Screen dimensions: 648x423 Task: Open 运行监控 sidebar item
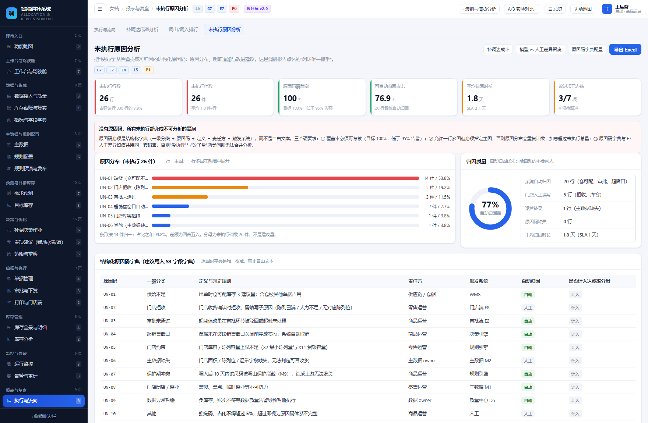coord(44,364)
